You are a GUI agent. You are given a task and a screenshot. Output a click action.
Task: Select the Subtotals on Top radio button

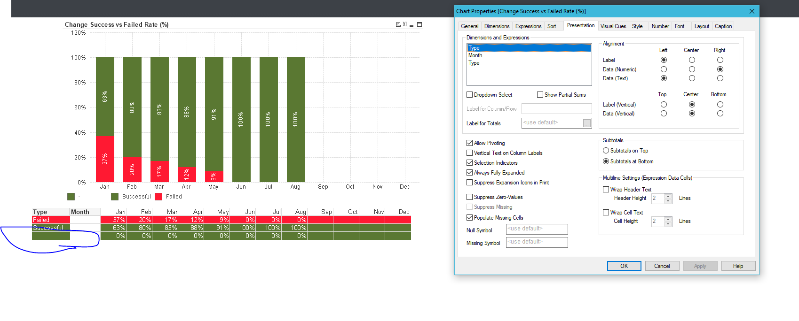pyautogui.click(x=606, y=151)
